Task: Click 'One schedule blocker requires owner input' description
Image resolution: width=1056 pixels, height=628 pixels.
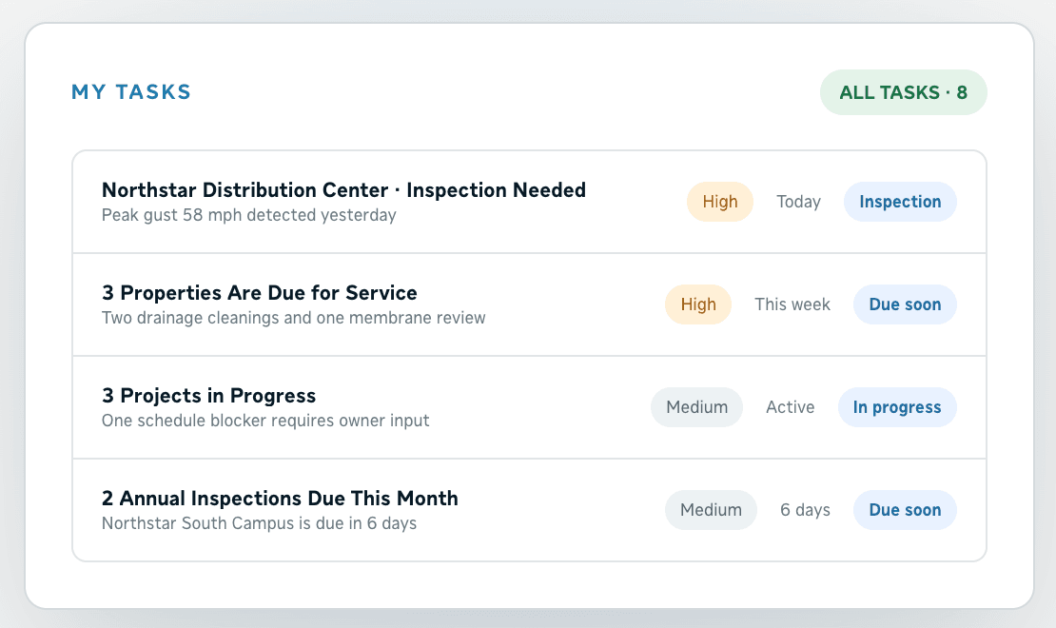Action: 265,421
